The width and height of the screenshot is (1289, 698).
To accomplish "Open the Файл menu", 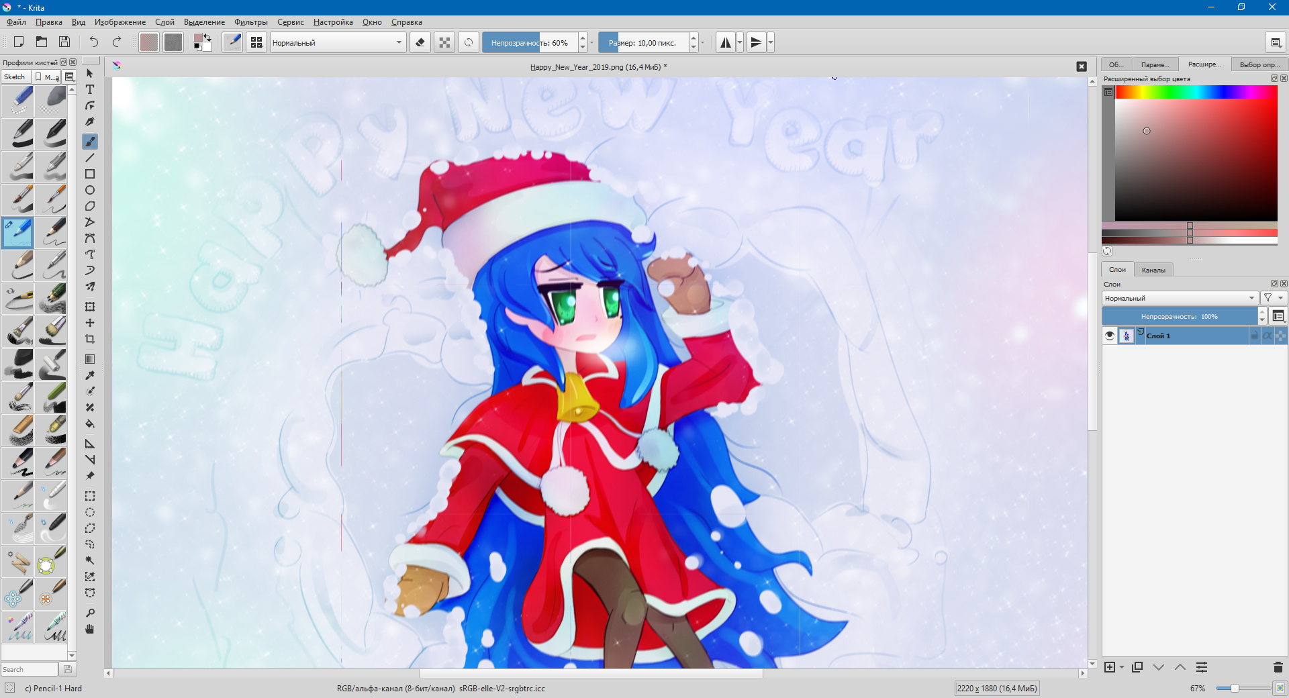I will pos(16,22).
